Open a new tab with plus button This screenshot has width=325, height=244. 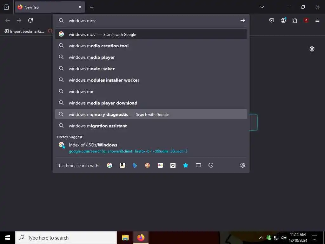pyautogui.click(x=92, y=7)
